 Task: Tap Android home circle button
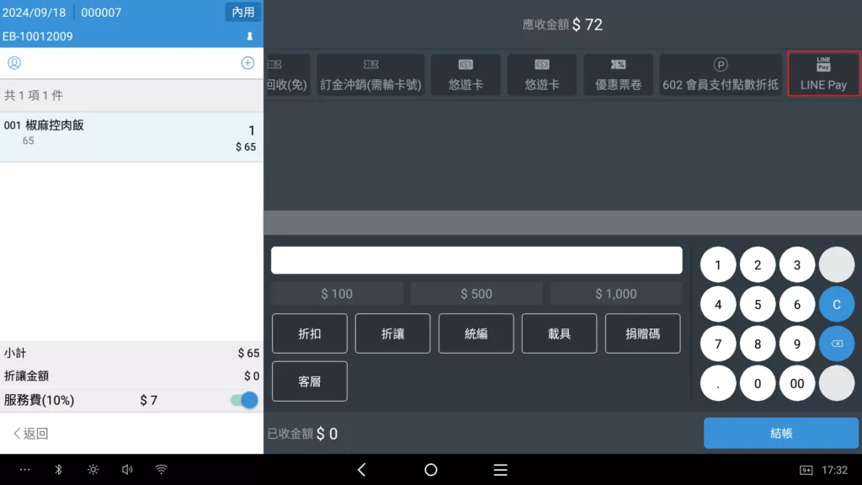(431, 470)
